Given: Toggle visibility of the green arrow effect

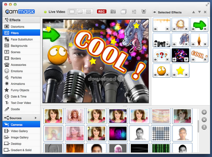Looking at the screenshot, I should (193, 29).
